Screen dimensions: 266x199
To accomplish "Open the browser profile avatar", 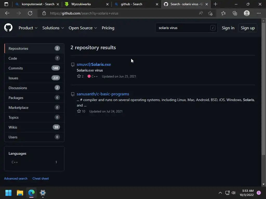I will click(x=247, y=13).
